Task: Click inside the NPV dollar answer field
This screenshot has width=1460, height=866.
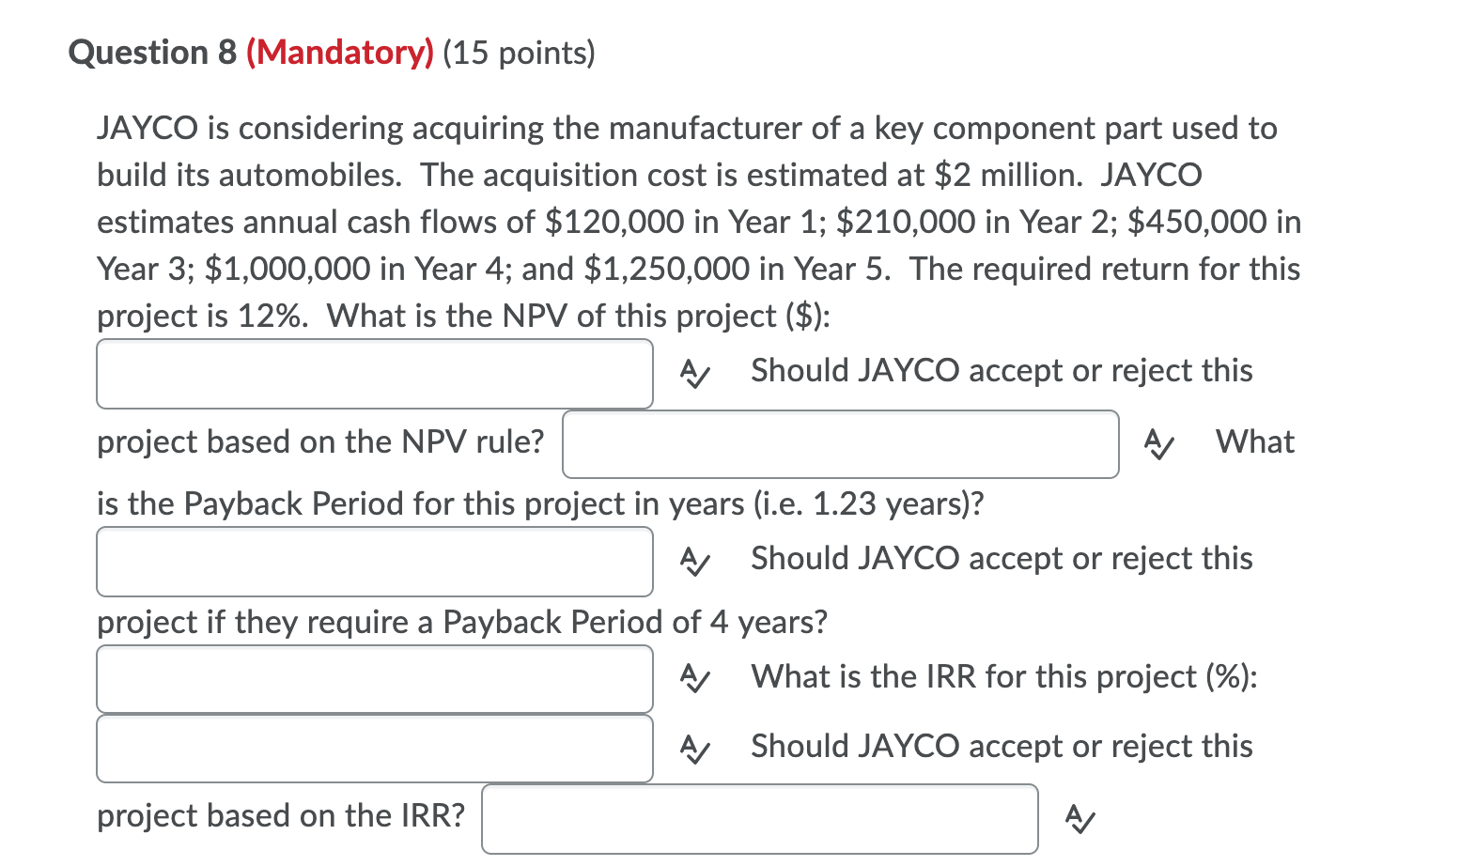Action: point(376,374)
